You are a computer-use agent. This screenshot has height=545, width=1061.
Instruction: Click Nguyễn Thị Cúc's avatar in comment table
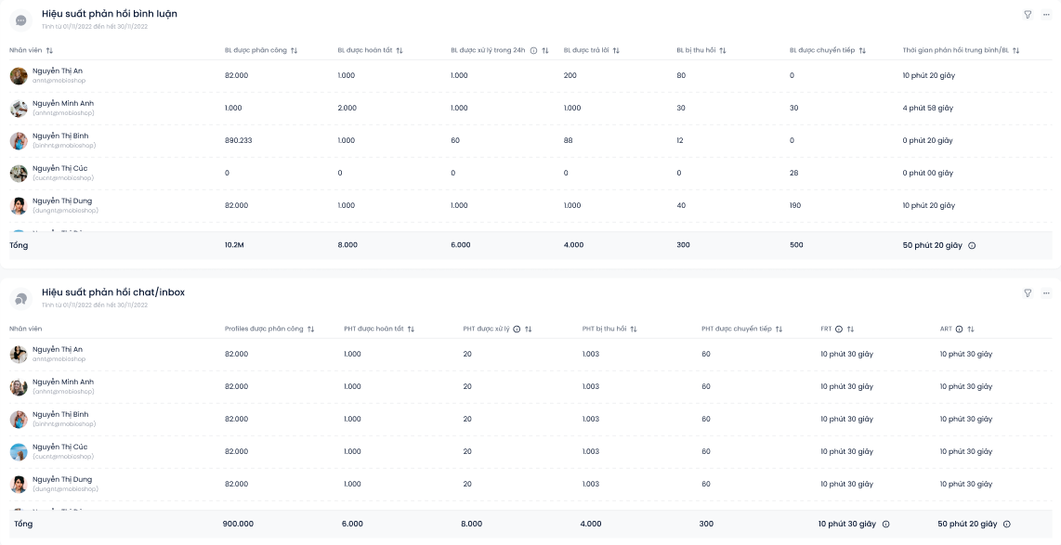tap(19, 173)
